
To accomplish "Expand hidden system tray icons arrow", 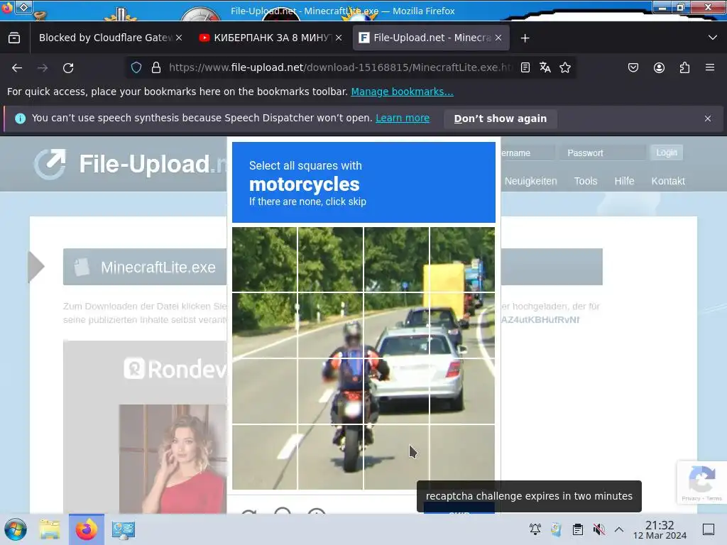I will pyautogui.click(x=619, y=529).
